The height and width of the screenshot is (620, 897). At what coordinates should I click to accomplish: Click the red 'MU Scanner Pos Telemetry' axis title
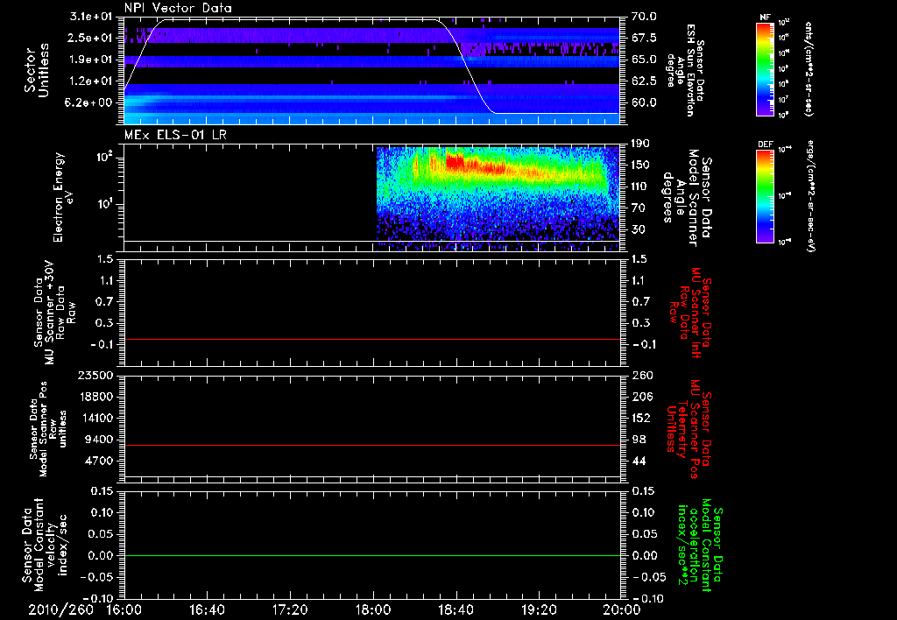pos(689,429)
